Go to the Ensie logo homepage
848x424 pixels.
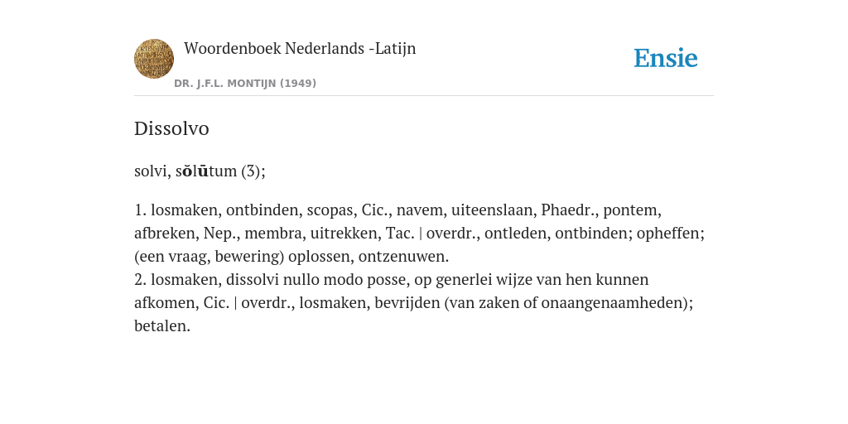666,58
